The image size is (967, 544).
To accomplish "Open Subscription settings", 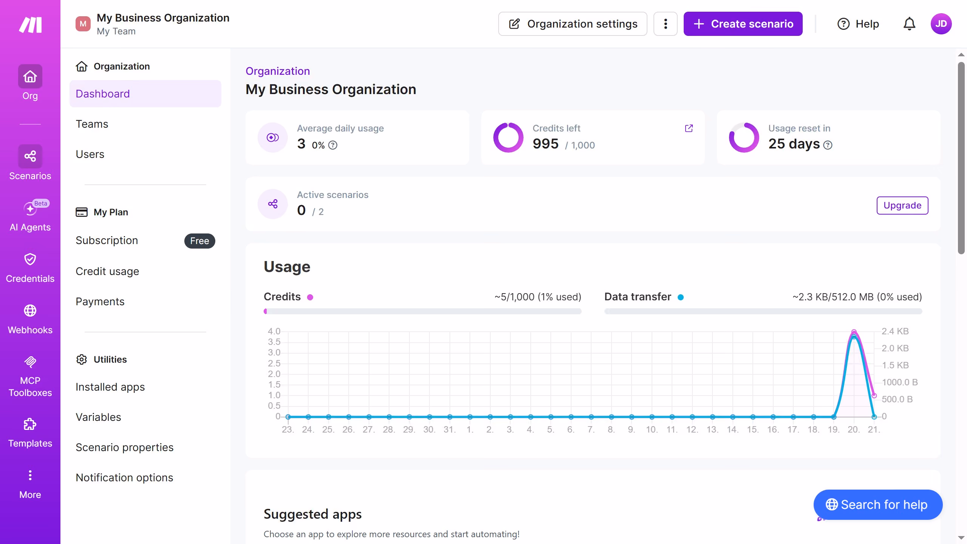I will [x=145, y=241].
